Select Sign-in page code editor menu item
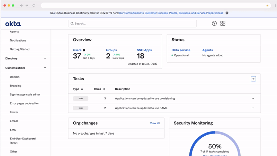This screenshot has height=156, width=277. tap(24, 94)
